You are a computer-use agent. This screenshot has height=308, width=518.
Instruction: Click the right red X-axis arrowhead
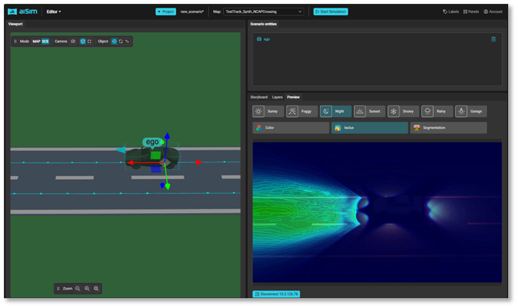pyautogui.click(x=199, y=162)
